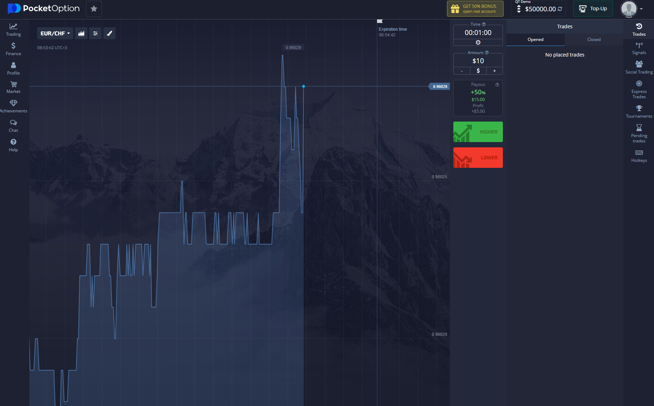Click the $50000.00 demo balance
Screen dimensions: 654x406
tap(540, 9)
